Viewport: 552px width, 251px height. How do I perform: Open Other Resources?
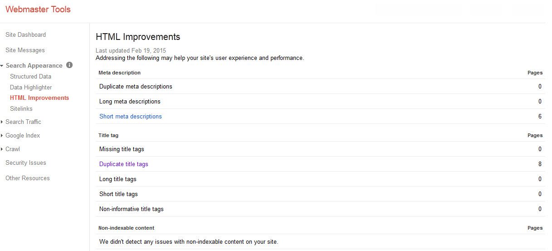click(28, 178)
